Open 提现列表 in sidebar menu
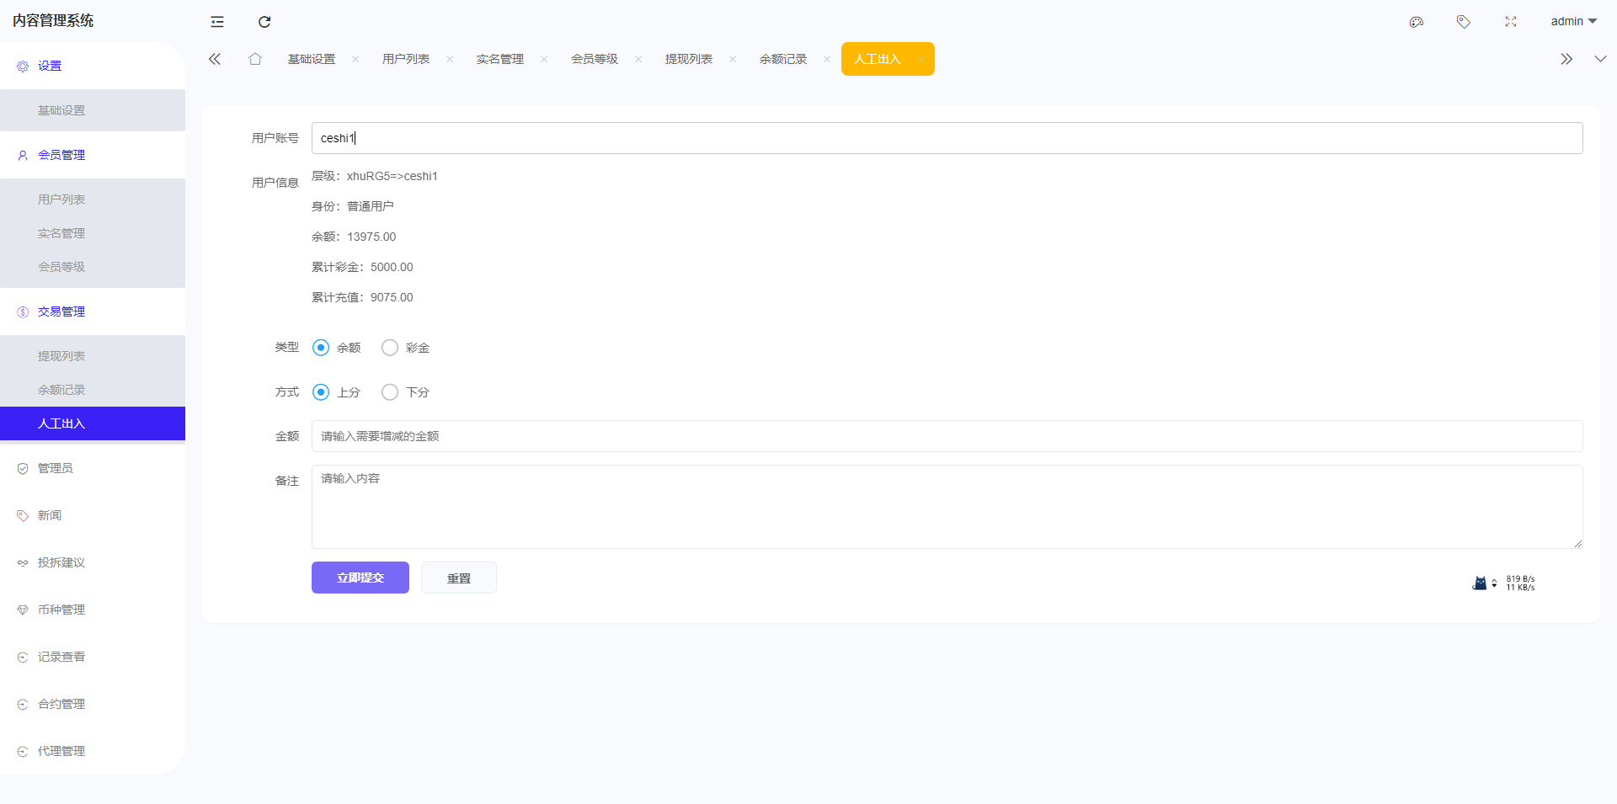 pyautogui.click(x=61, y=356)
